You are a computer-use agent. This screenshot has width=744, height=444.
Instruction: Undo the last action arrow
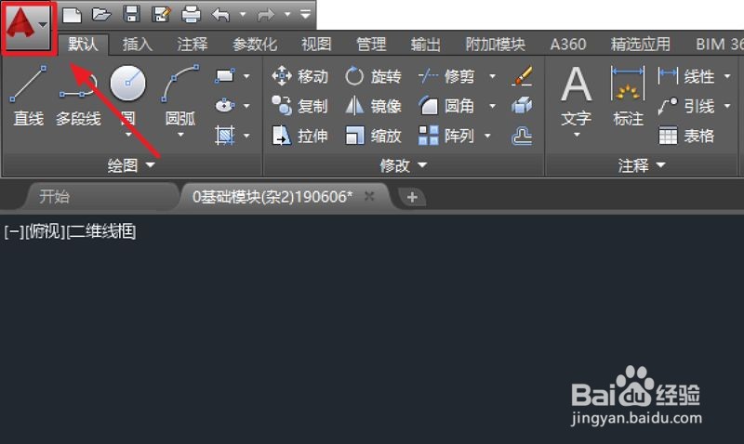pyautogui.click(x=221, y=15)
